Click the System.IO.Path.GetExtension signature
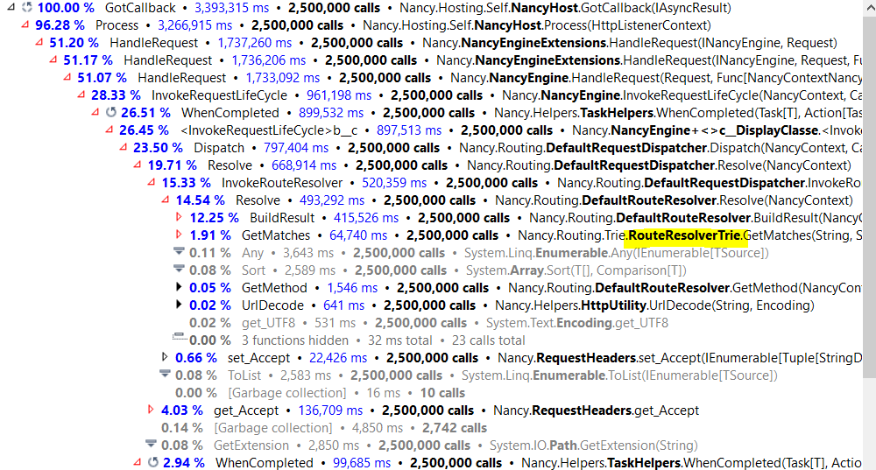This screenshot has width=876, height=470. pos(593,445)
